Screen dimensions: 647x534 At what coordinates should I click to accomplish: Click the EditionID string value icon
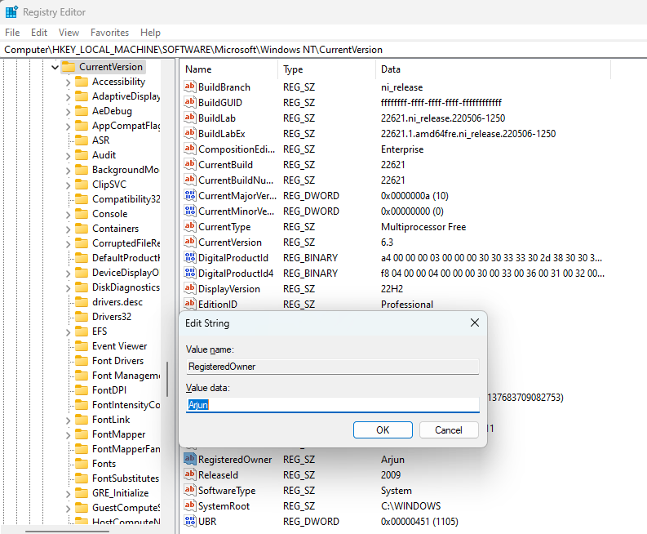tap(190, 304)
